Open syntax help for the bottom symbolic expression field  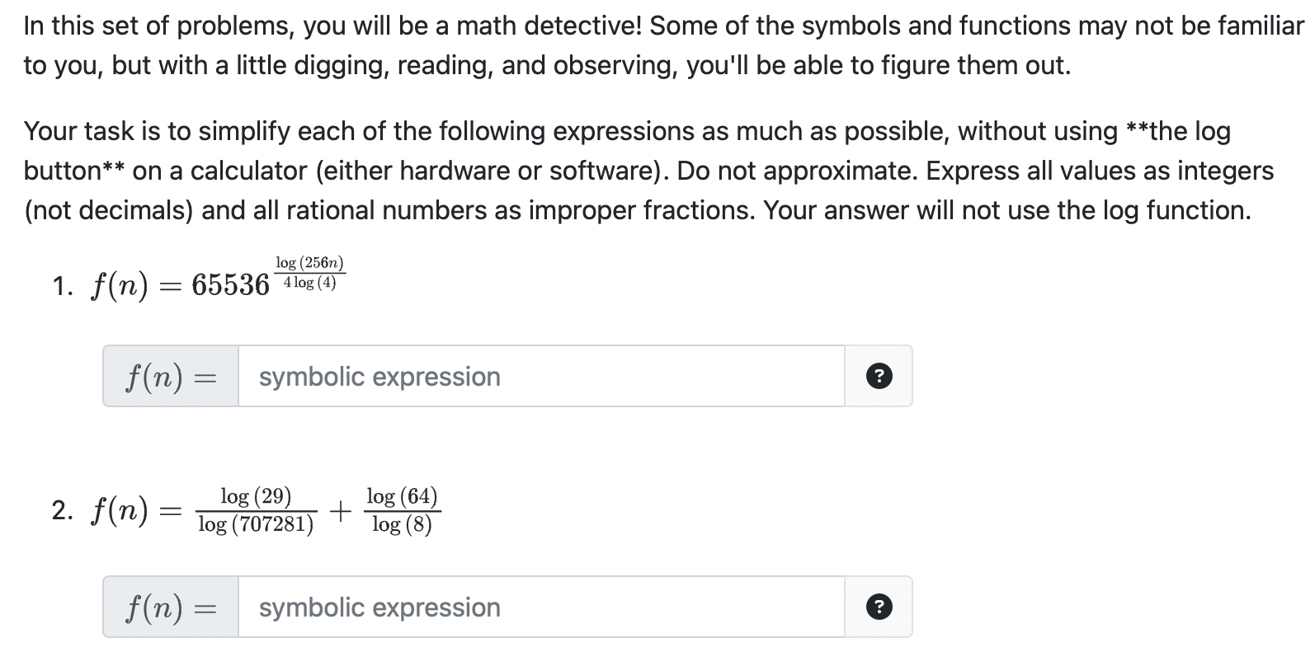click(x=879, y=607)
